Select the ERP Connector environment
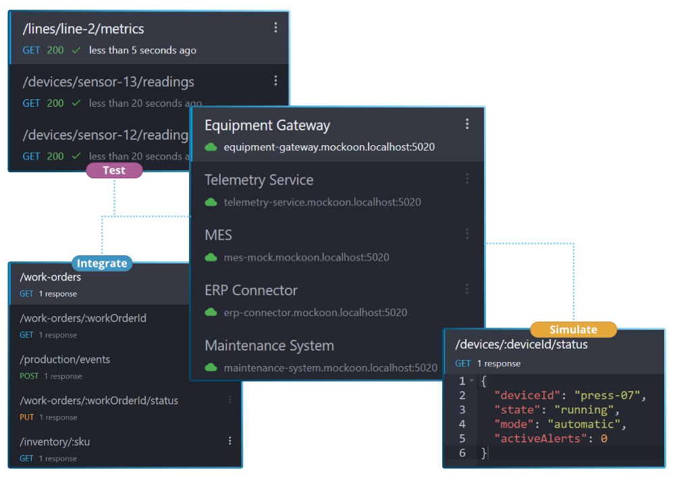The image size is (675, 487). 337,301
